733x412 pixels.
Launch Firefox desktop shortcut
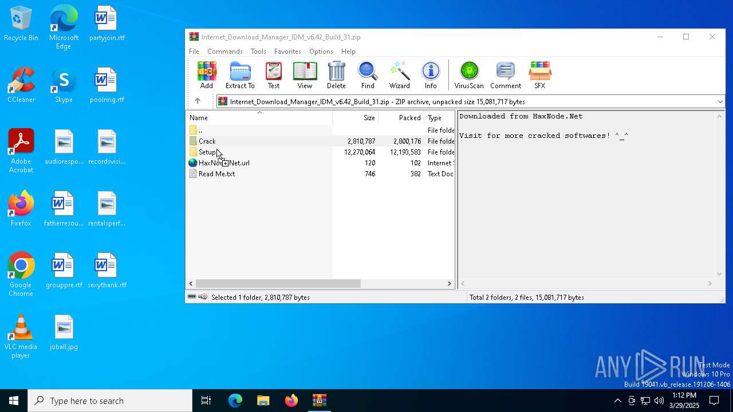pos(21,209)
